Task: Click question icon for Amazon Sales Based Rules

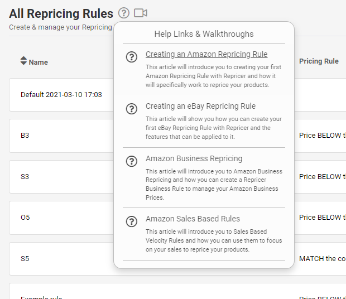Action: (132, 221)
